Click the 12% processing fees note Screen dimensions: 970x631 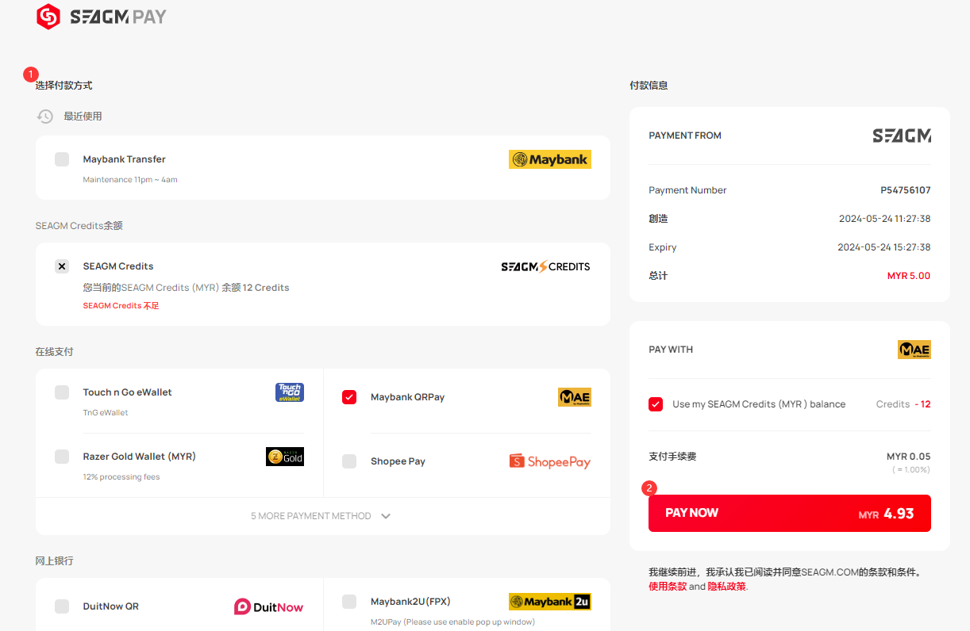coord(121,477)
